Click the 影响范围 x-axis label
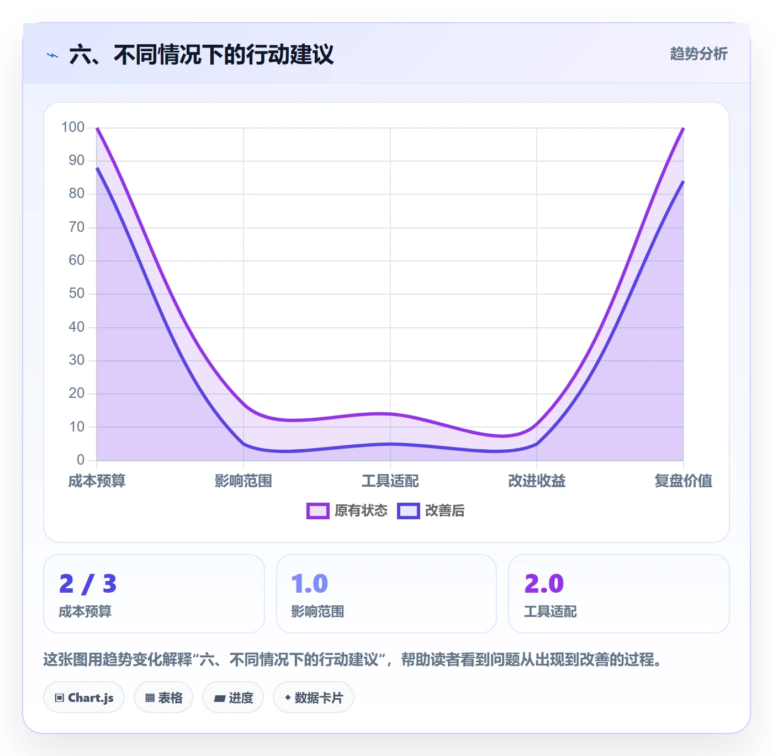This screenshot has height=756, width=773. pos(243,481)
